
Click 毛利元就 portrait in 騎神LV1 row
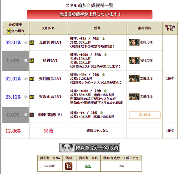point(134,60)
